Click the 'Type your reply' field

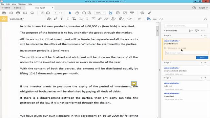[187, 53]
